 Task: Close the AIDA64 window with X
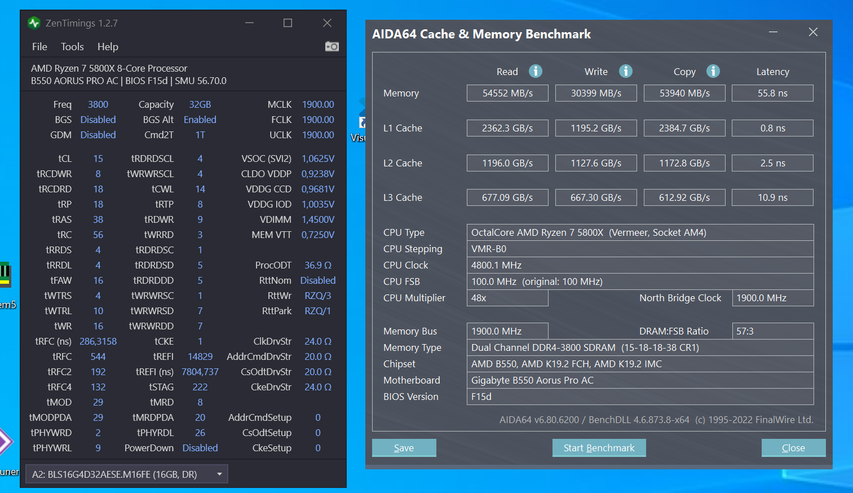coord(813,32)
